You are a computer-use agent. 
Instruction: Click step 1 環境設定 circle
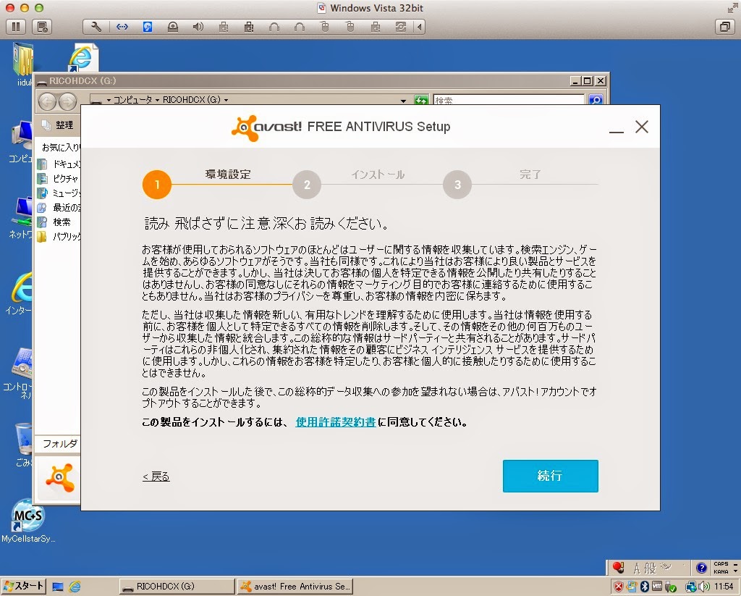157,185
